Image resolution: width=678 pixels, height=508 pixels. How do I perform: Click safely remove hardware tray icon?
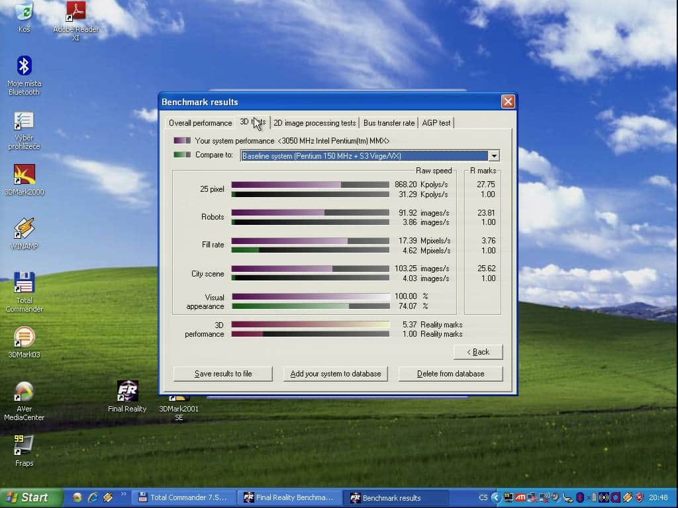click(x=567, y=497)
